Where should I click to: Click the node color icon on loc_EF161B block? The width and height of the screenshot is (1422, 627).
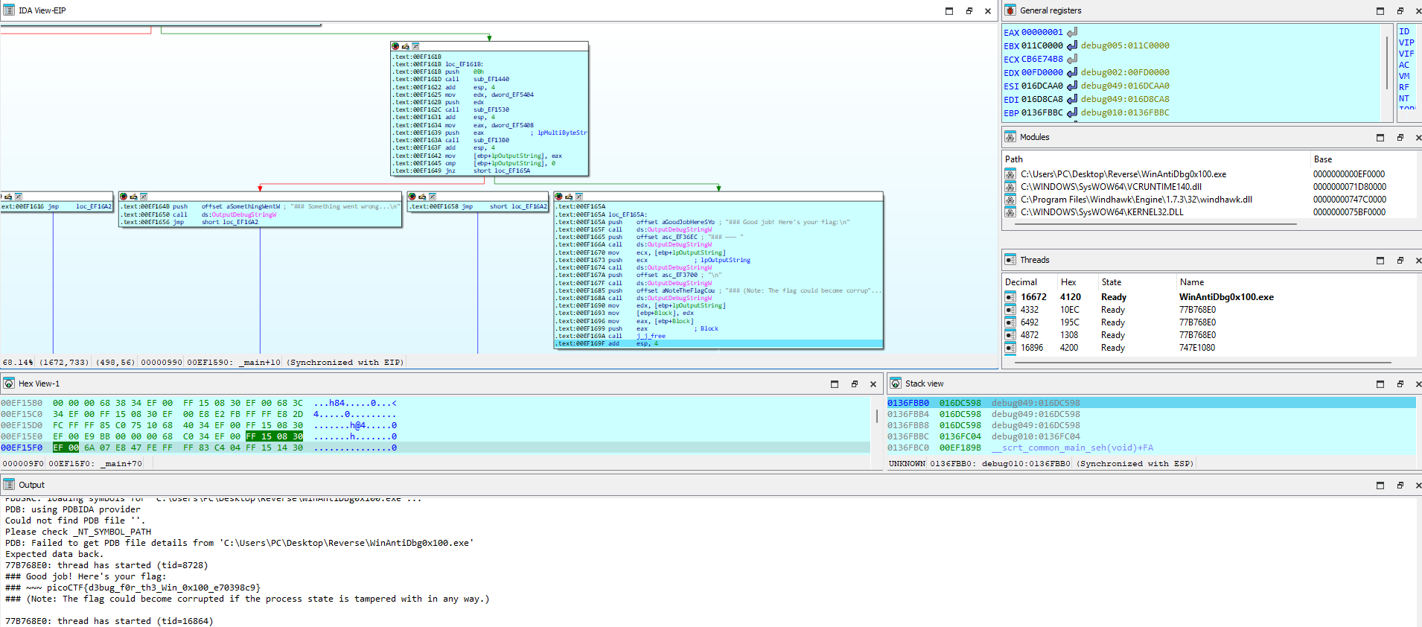coord(395,46)
